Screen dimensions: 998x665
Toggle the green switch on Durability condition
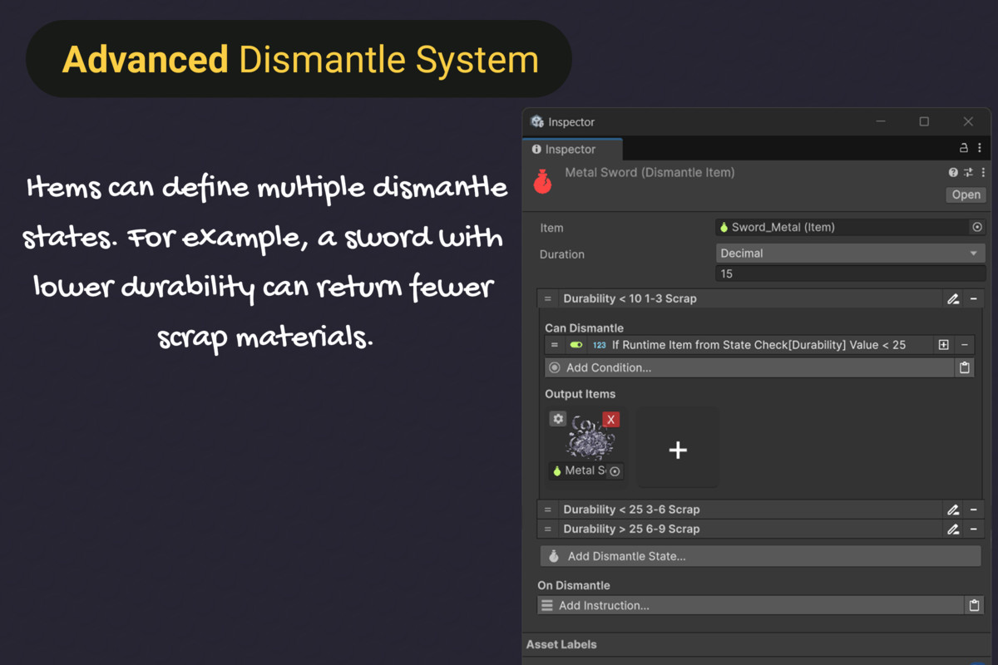tap(576, 345)
